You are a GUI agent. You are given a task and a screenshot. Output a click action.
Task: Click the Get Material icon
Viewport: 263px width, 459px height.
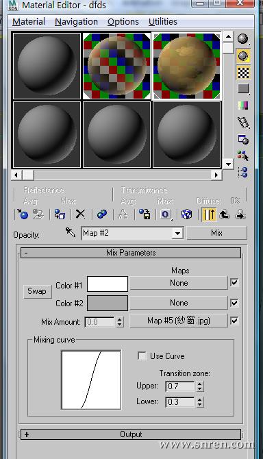click(23, 214)
